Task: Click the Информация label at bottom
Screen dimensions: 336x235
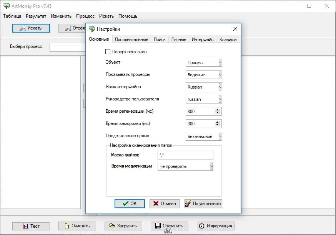Action: [x=219, y=226]
